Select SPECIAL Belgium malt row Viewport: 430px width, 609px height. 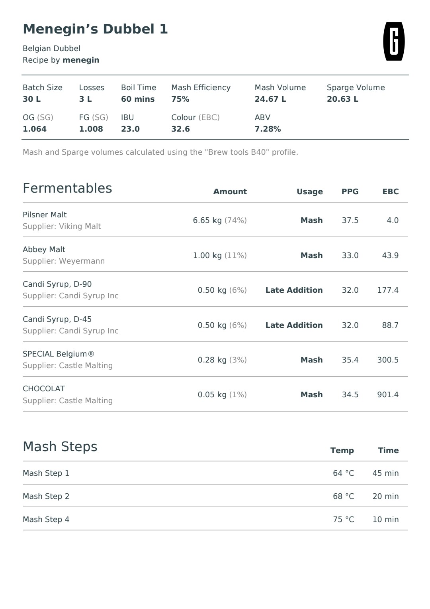click(215, 360)
